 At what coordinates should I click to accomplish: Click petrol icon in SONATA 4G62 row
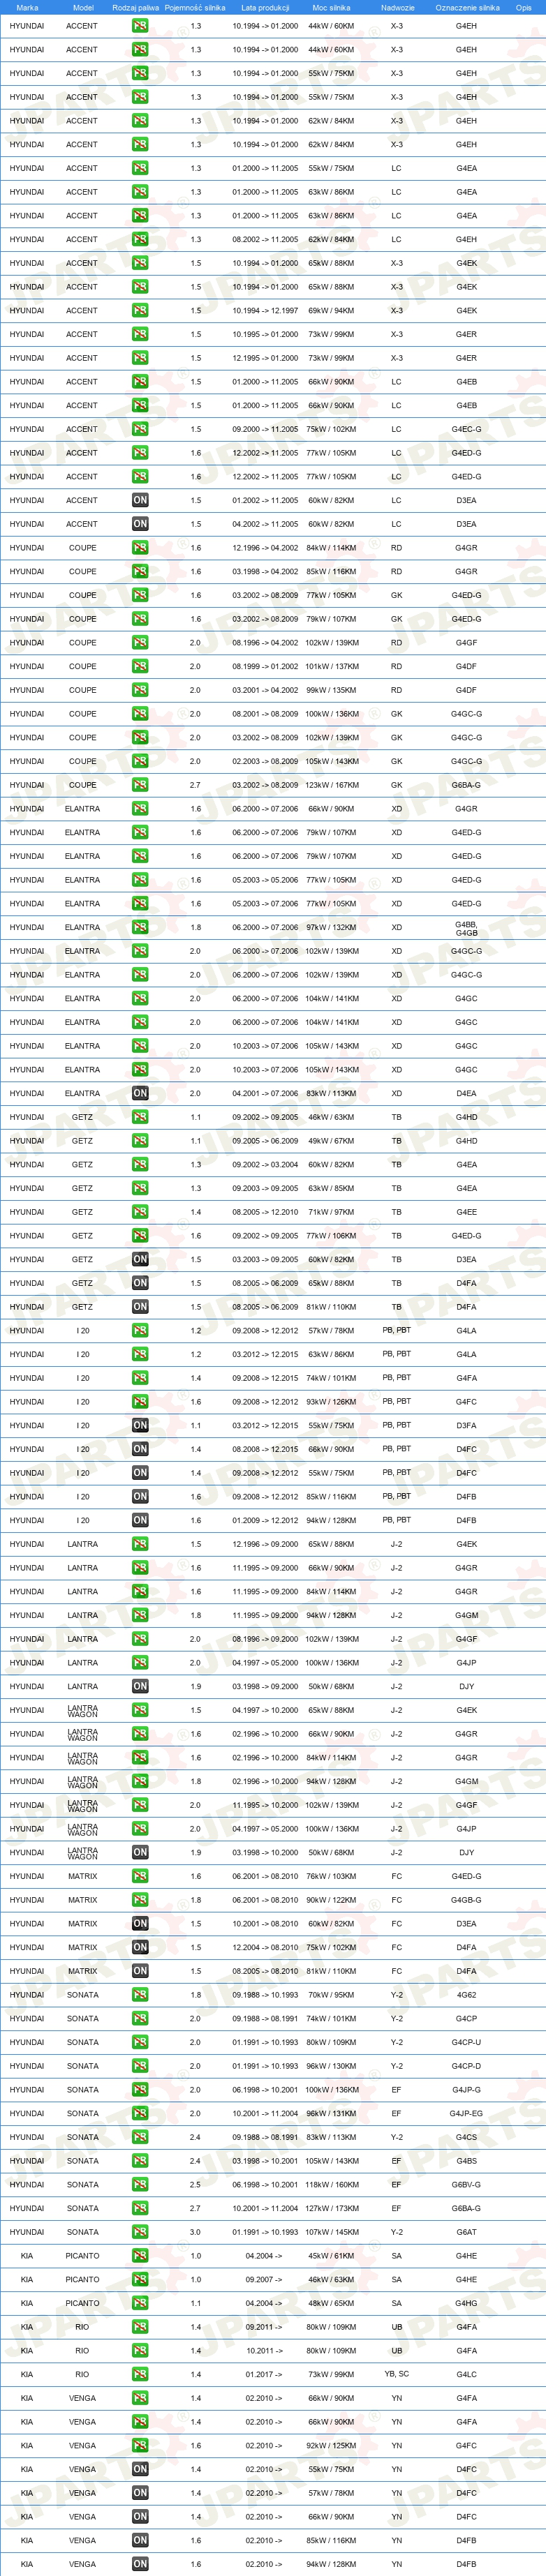coord(140,1995)
